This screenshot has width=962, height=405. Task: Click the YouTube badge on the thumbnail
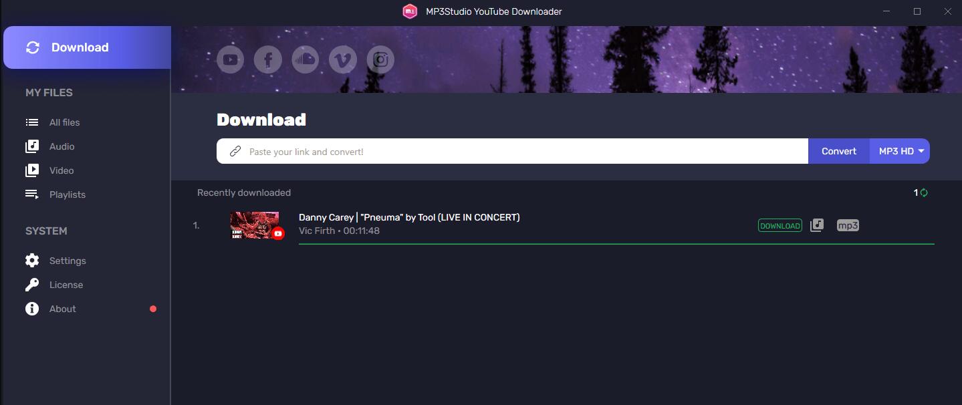278,233
